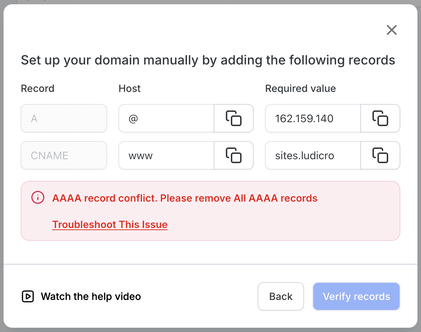
Task: Click the @ host text field
Action: tap(167, 118)
